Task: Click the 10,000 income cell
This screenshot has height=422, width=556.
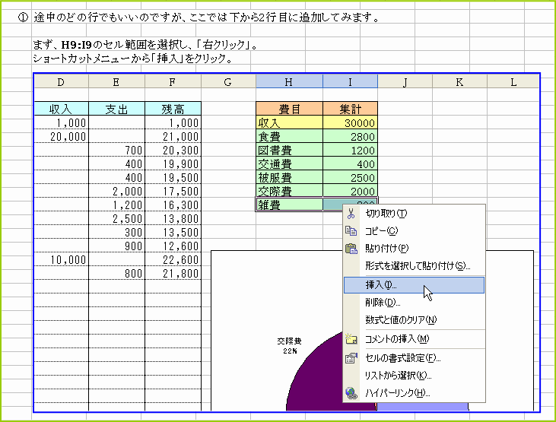Action: pos(61,260)
